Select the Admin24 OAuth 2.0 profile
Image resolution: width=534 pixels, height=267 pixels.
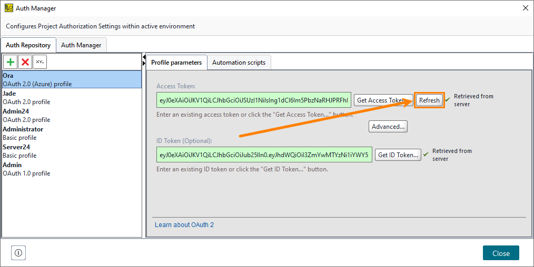(x=72, y=116)
